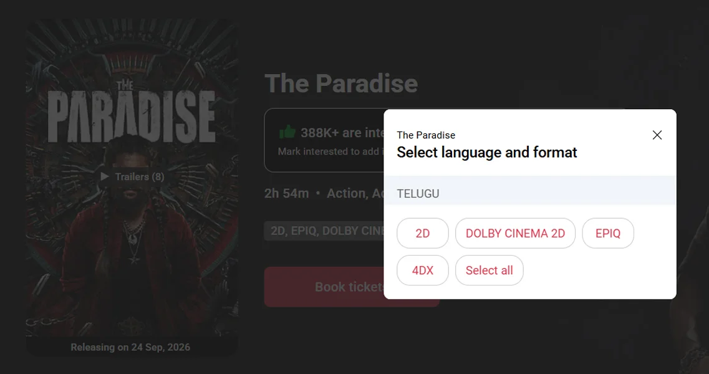The image size is (709, 374).
Task: Click the 2h 54m duration text
Action: click(x=286, y=194)
